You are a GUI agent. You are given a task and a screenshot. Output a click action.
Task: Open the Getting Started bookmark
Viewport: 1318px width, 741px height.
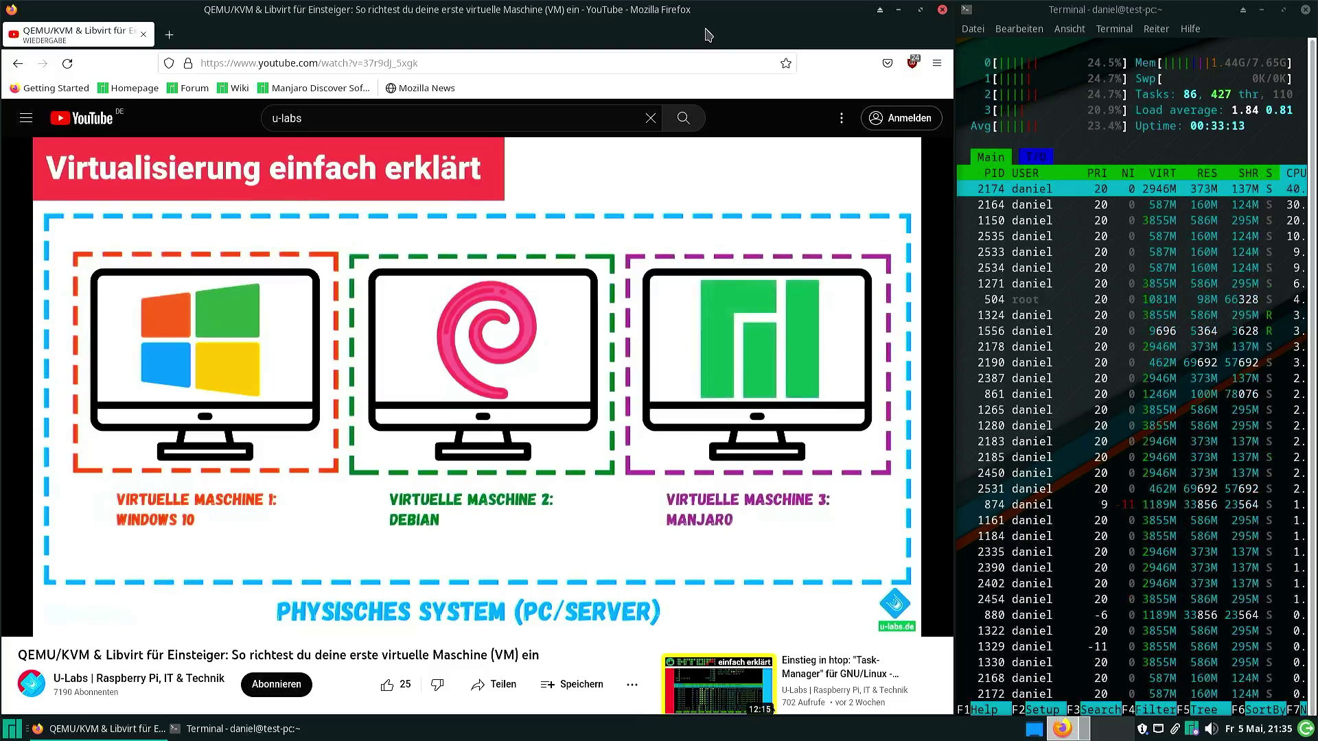pos(49,88)
